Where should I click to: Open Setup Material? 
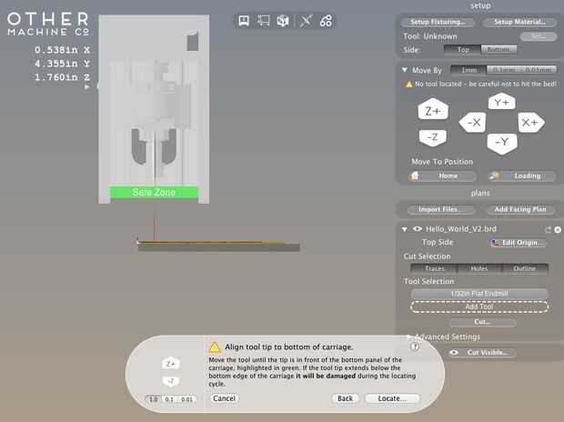tap(519, 22)
